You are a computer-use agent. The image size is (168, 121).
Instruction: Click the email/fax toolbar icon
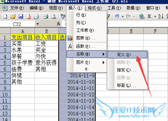pos(36,16)
